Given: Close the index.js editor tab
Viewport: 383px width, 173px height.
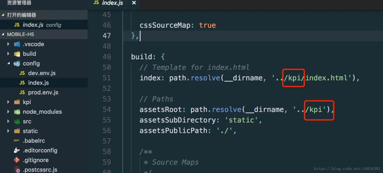Looking at the screenshot, I should point(134,3).
